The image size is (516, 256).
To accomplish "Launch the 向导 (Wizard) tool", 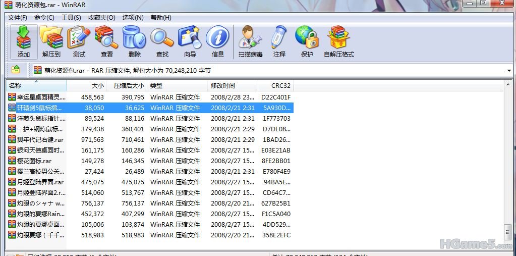I will [x=190, y=41].
